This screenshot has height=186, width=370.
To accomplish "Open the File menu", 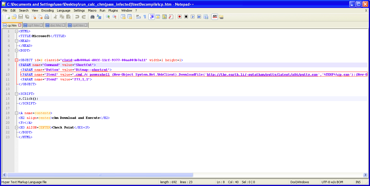I will (5, 10).
